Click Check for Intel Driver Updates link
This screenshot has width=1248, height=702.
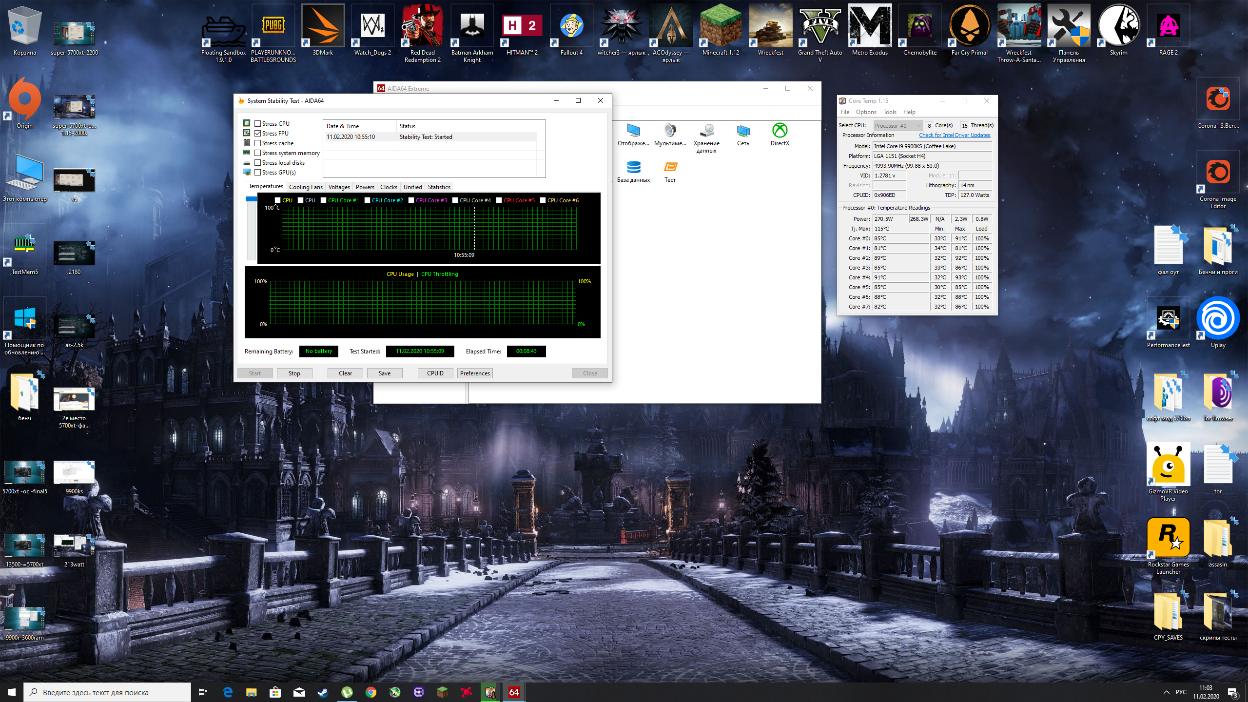tap(954, 136)
